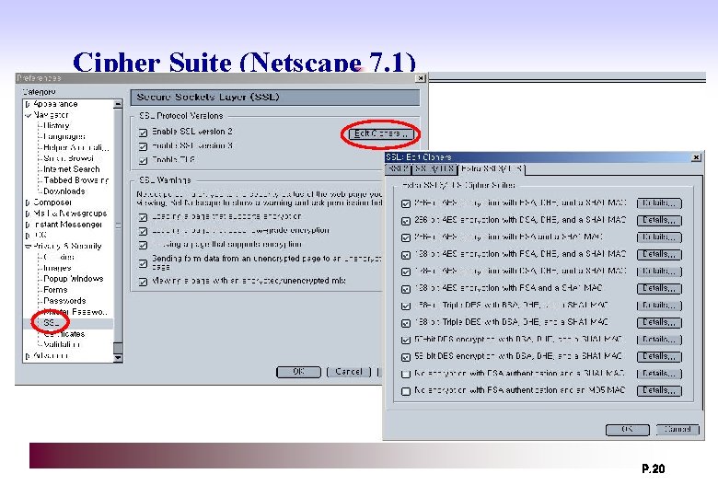Switch to the SSL3/TLS tab
The width and height of the screenshot is (718, 497).
434,168
